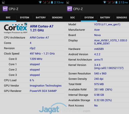Click Clock Speed value 497 MHz - 1.21 GHz
Screen dimensions: 129x114
pos(42,54)
